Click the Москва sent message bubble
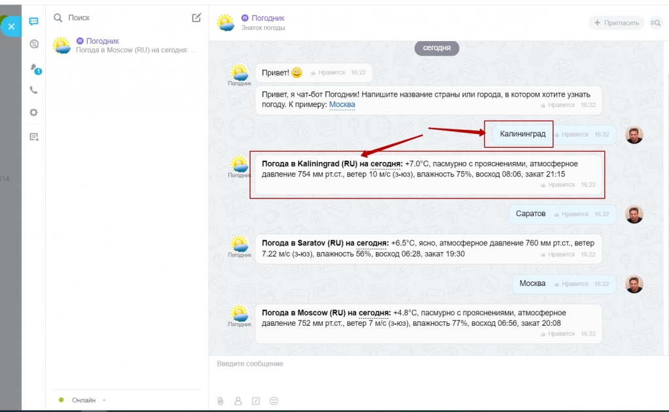669x412 pixels. pos(564,284)
